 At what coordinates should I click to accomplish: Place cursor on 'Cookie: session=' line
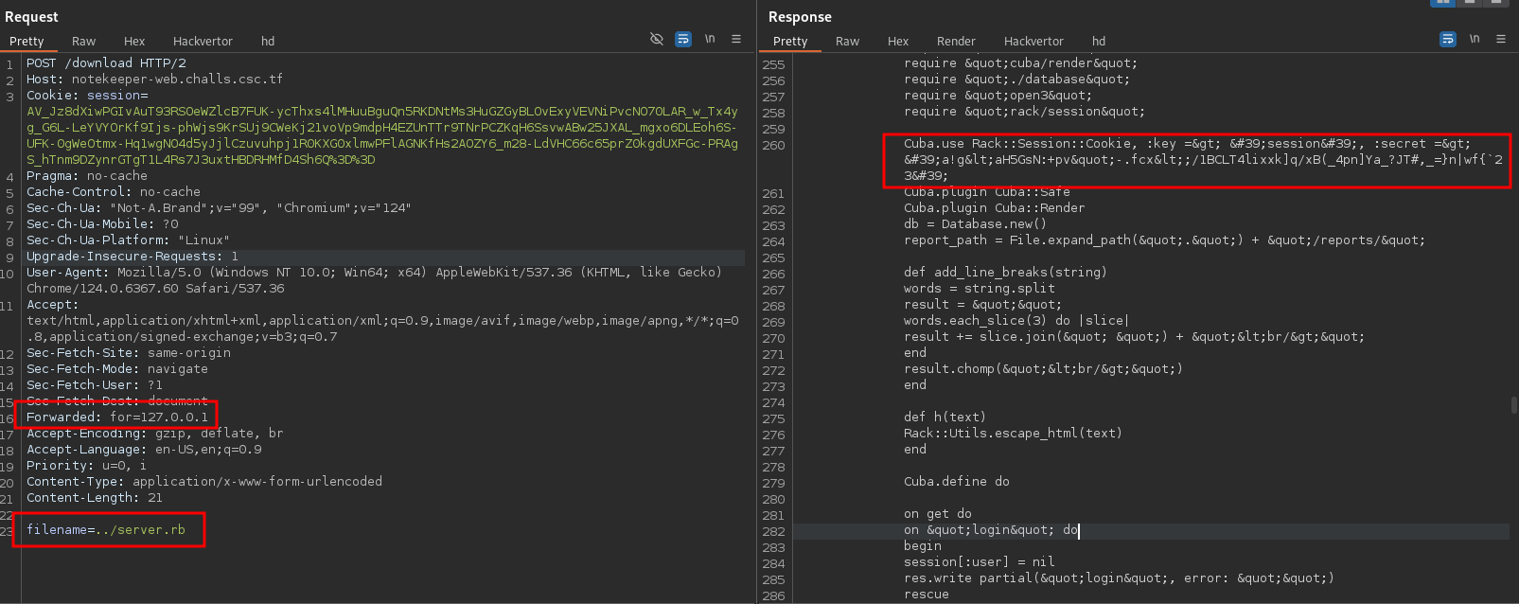point(87,96)
